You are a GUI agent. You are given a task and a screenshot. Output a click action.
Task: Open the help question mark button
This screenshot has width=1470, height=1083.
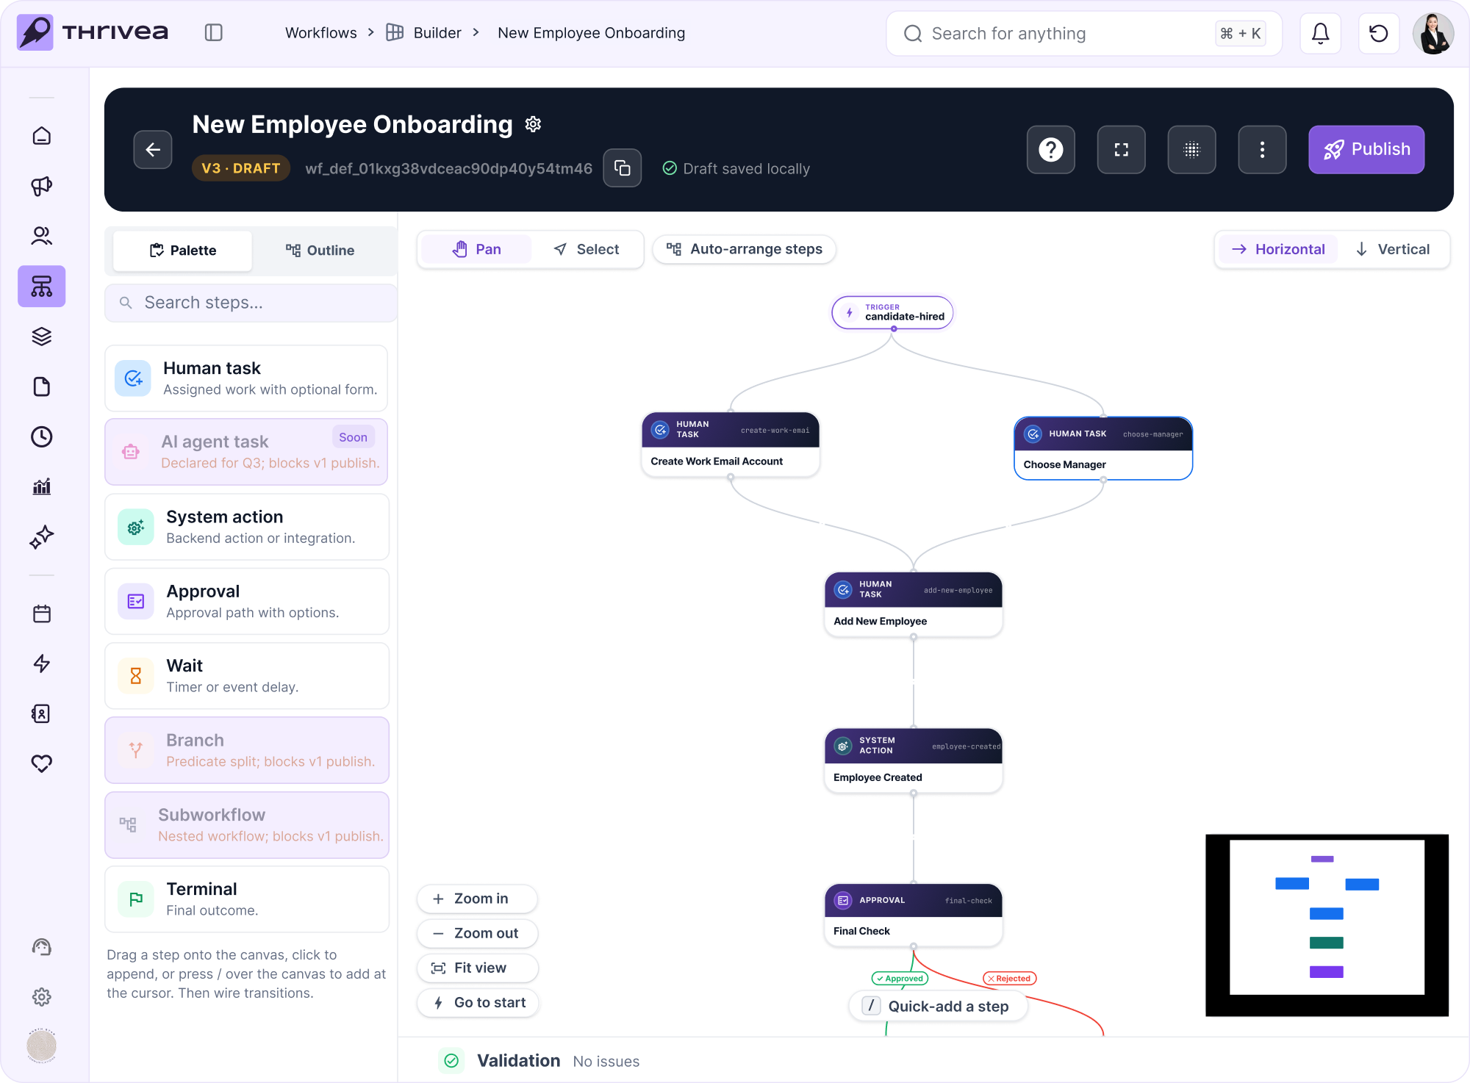(1051, 150)
